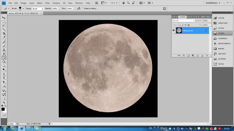This screenshot has width=234, height=131.
Task: Click the Masks panel button
Action: point(222,49)
